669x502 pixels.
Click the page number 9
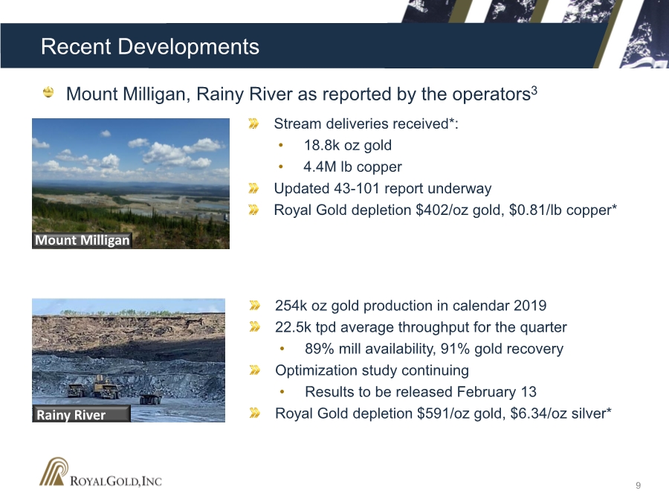[639, 486]
